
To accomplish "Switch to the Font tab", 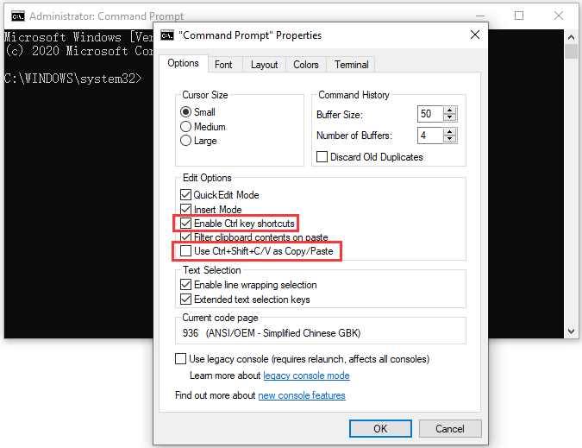I will click(x=223, y=65).
